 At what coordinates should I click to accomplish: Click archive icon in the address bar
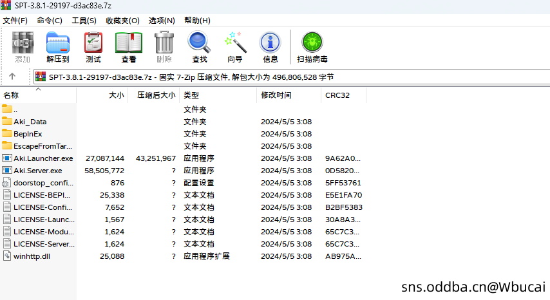tap(41, 77)
